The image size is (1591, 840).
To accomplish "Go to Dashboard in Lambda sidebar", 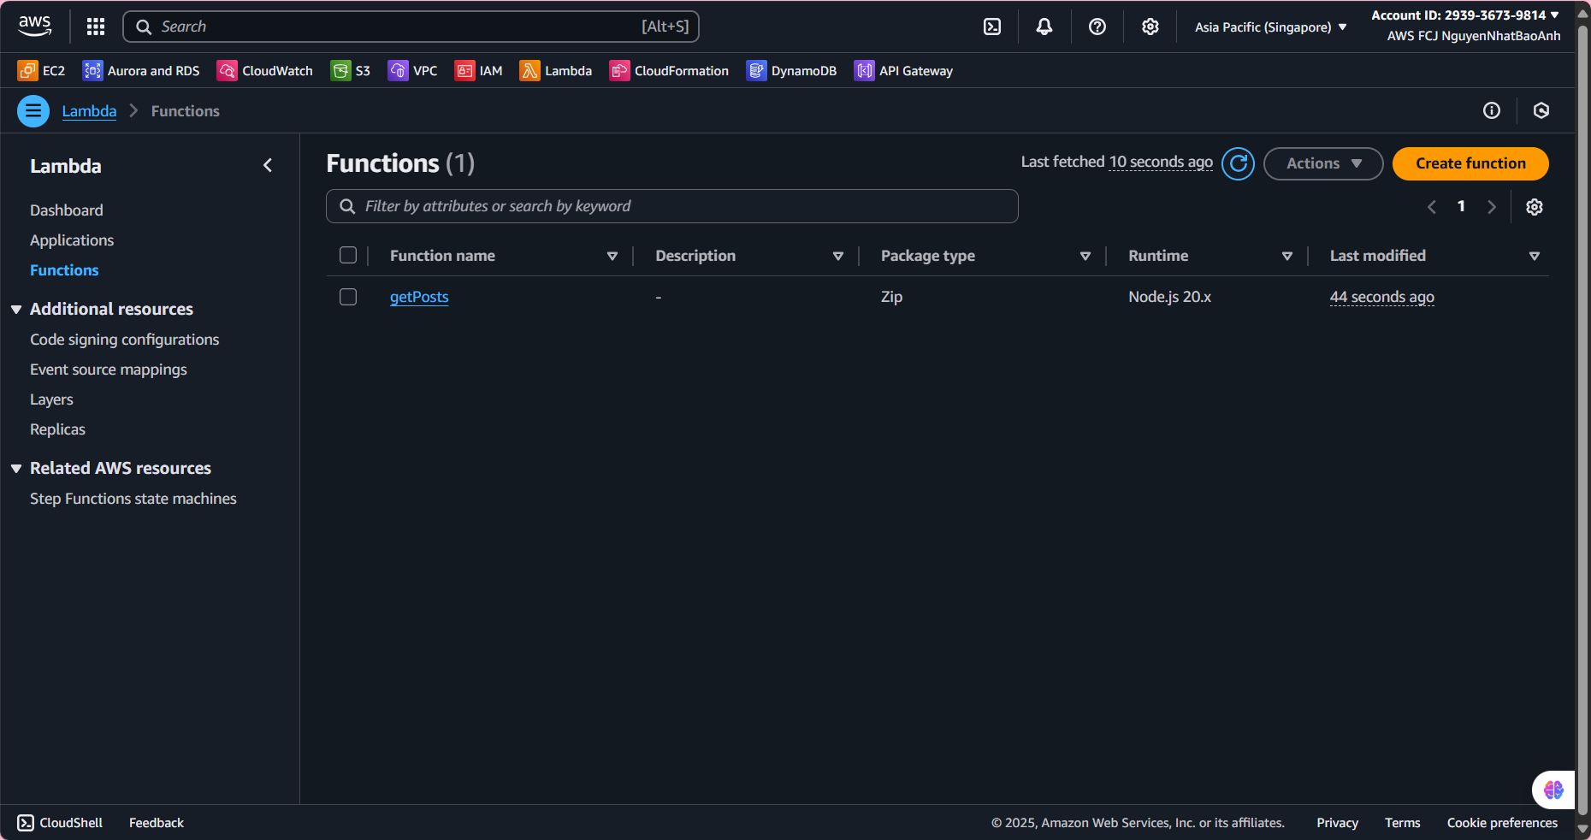I will (x=67, y=210).
